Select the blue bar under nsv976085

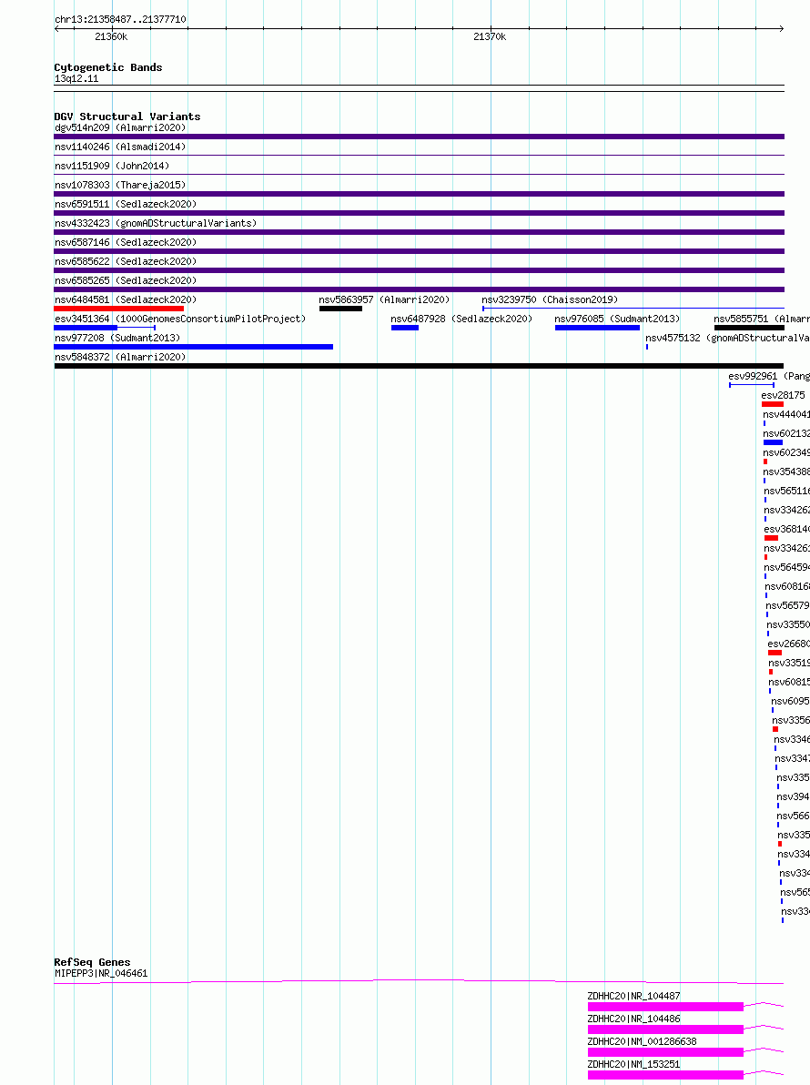[x=598, y=328]
